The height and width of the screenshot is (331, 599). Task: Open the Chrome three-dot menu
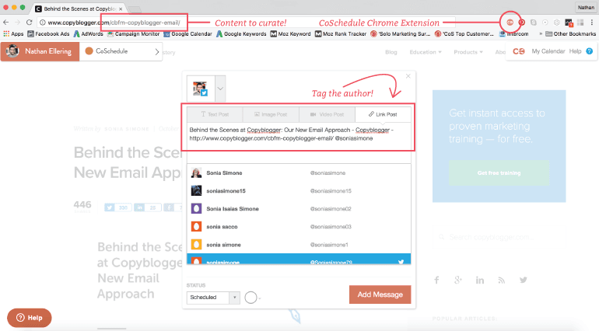(592, 23)
